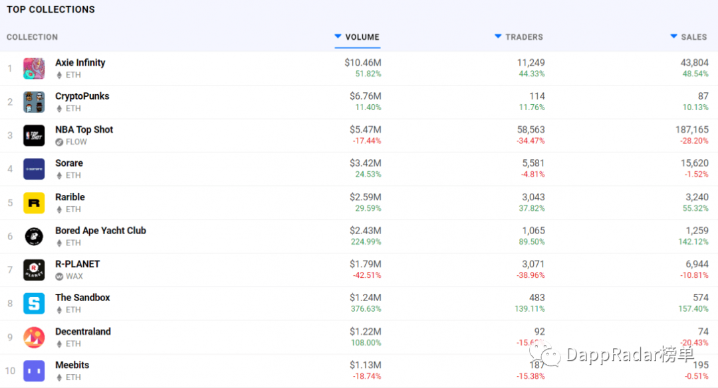Image resolution: width=718 pixels, height=388 pixels.
Task: Click NBA Top Shot's -17.44% volume change
Action: coord(367,141)
